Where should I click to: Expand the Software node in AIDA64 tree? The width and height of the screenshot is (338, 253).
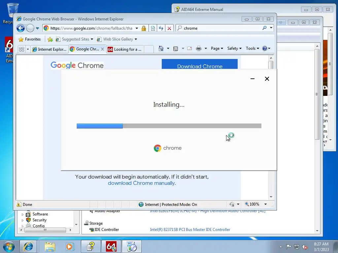tap(22, 214)
